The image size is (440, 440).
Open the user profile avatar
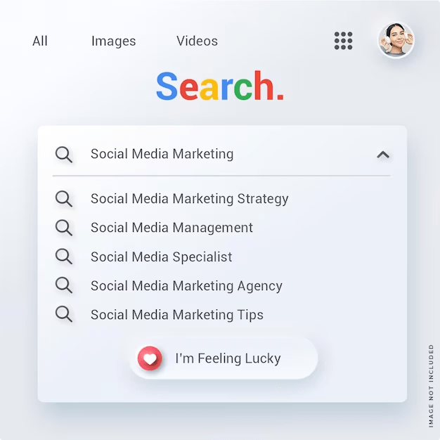coord(396,40)
